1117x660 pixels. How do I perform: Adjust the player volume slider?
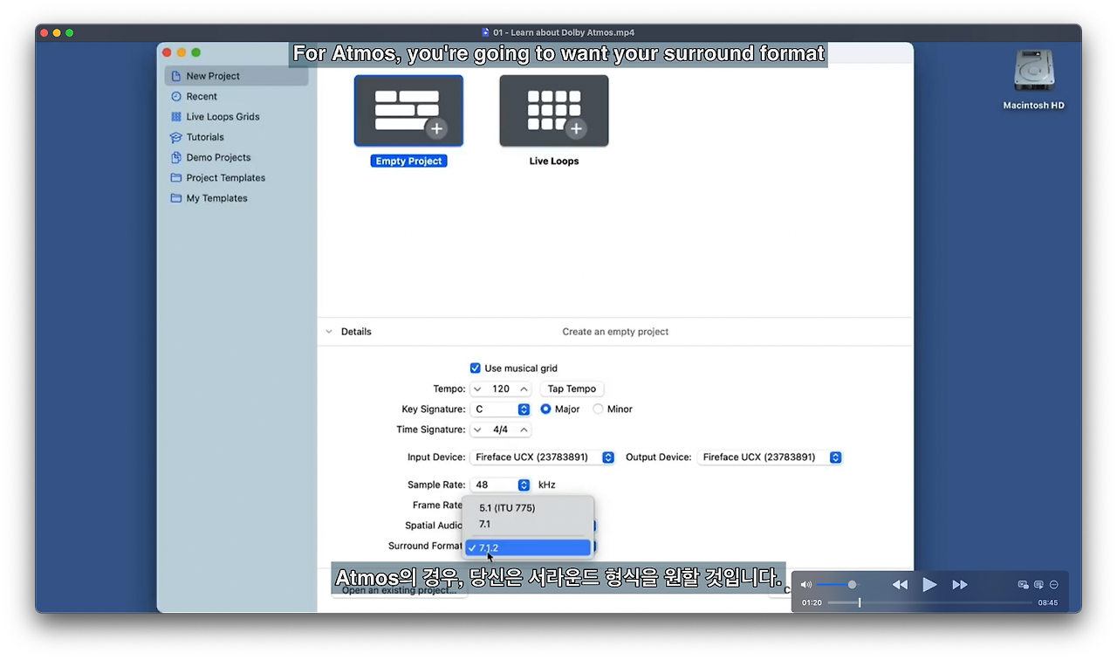838,585
